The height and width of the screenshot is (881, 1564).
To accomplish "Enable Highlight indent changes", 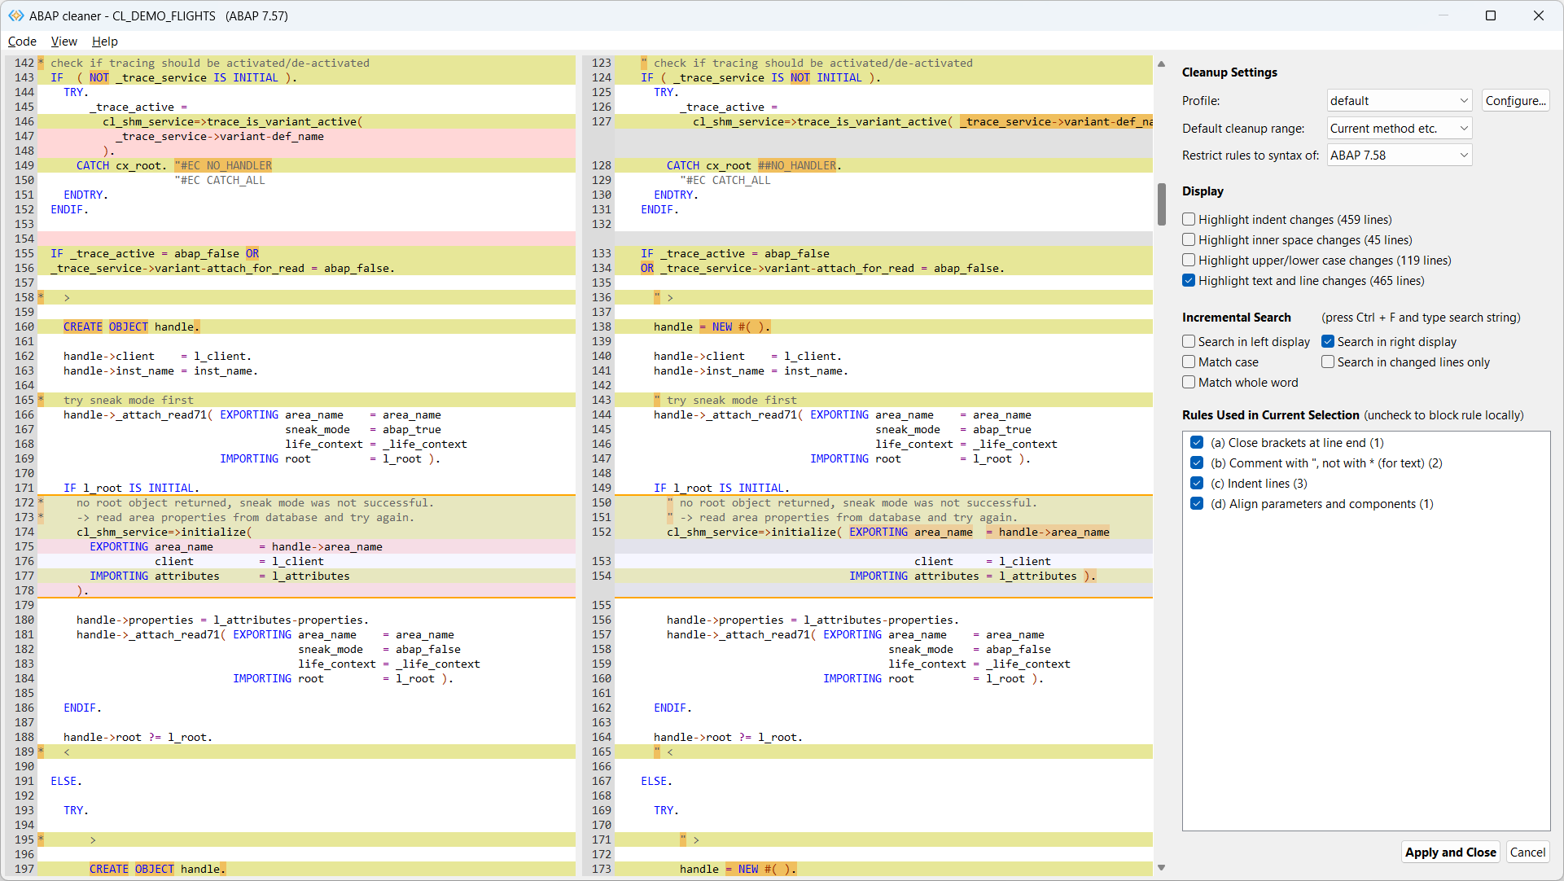I will coord(1189,219).
